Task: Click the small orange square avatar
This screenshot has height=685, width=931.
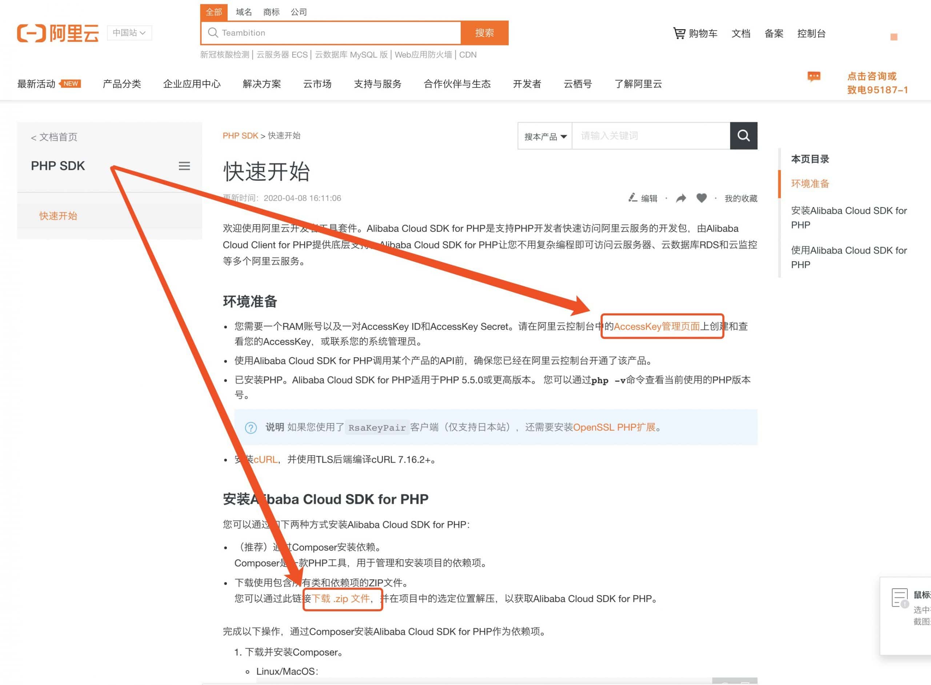Action: coord(894,37)
